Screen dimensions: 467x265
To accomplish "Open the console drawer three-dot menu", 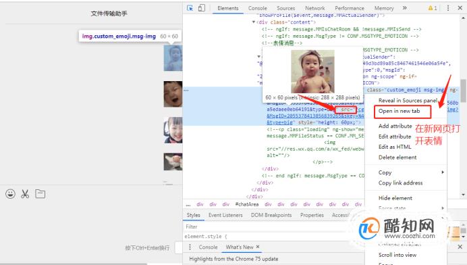I will (x=190, y=247).
